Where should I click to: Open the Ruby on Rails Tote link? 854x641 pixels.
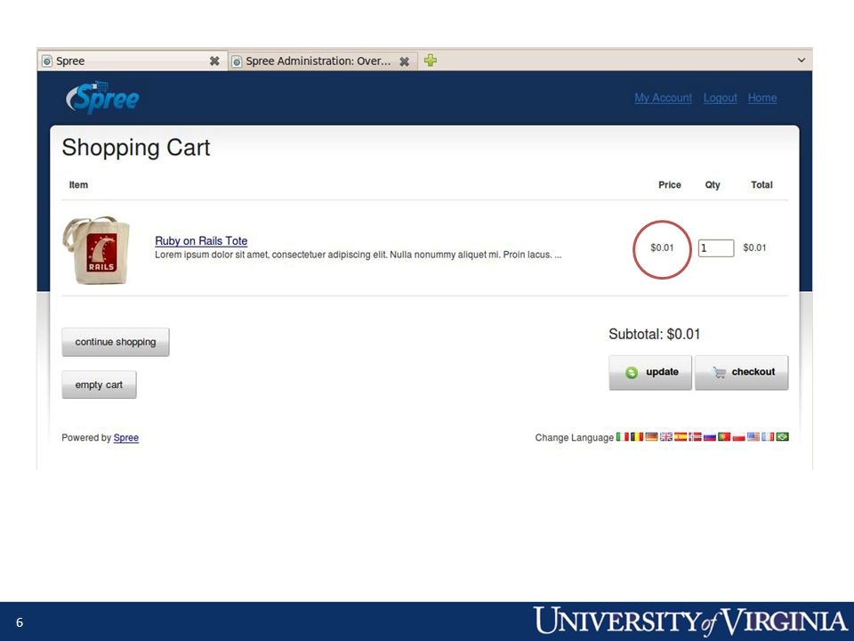(201, 241)
